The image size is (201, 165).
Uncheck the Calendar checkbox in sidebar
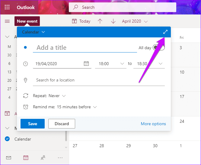point(7,139)
